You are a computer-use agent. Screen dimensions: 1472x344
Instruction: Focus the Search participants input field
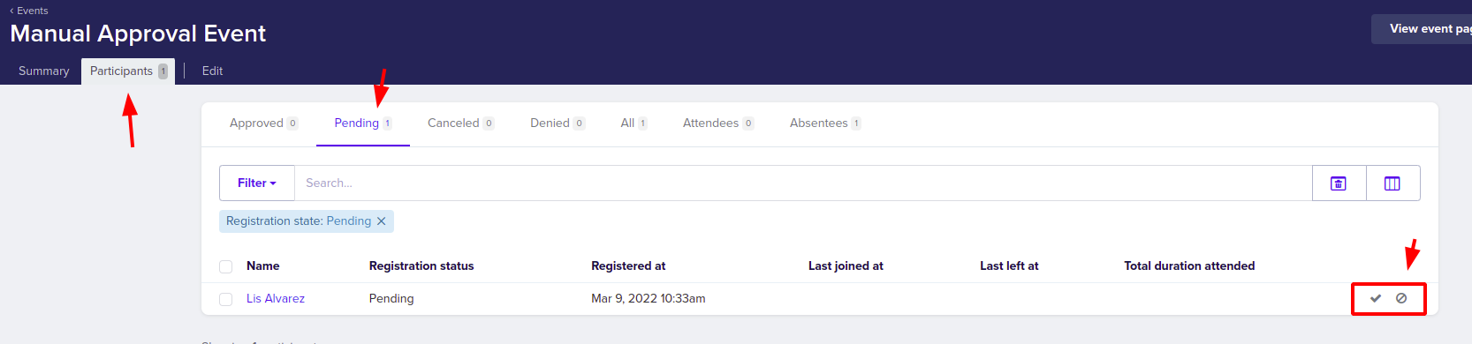(x=803, y=183)
